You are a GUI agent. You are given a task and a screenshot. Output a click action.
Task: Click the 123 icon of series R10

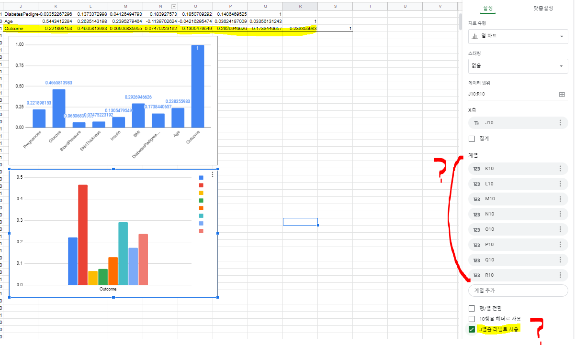(x=476, y=275)
